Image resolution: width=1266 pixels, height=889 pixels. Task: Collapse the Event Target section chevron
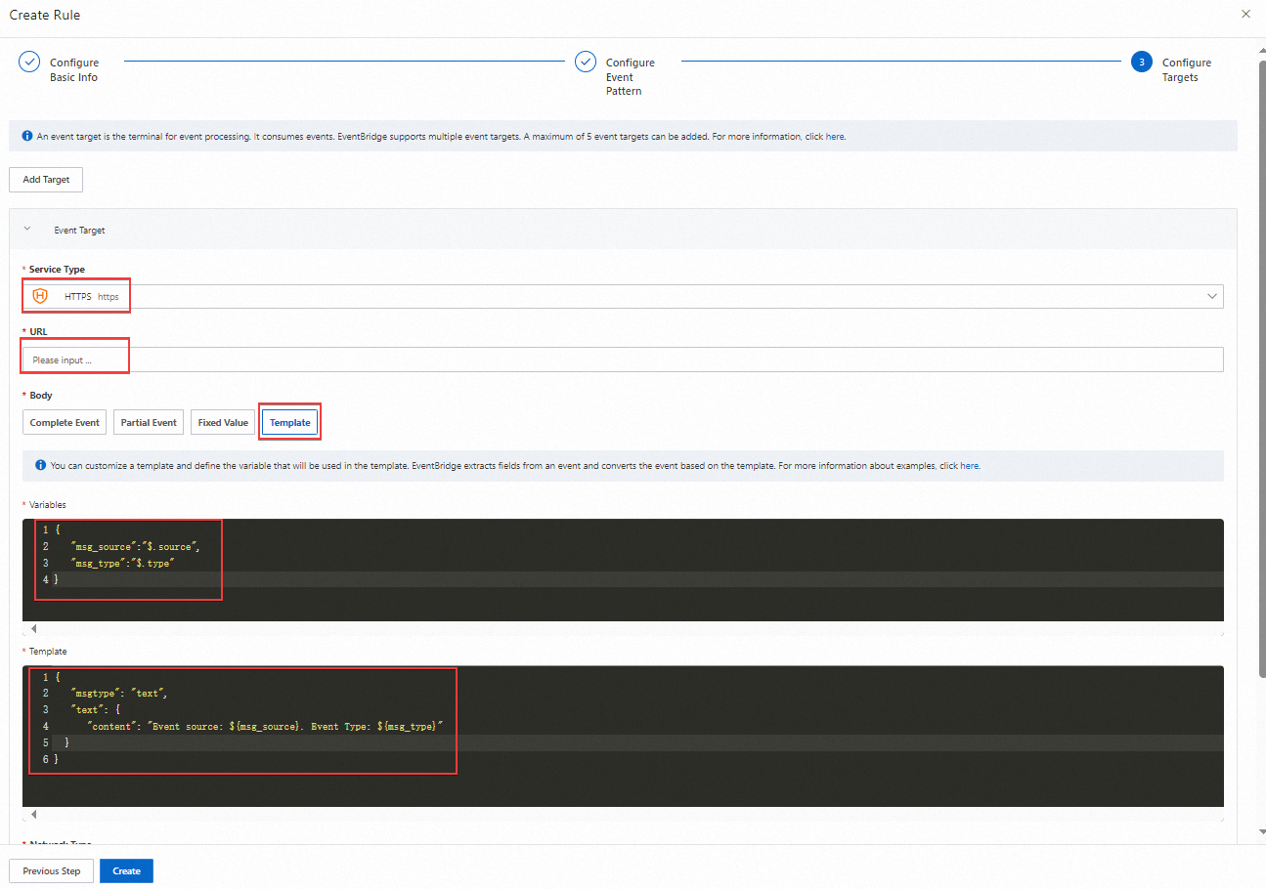coord(27,230)
